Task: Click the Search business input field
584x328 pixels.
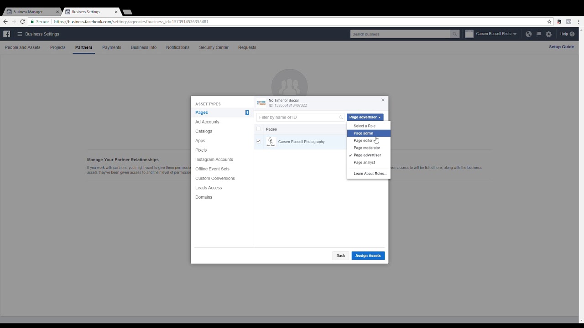Action: tap(400, 34)
